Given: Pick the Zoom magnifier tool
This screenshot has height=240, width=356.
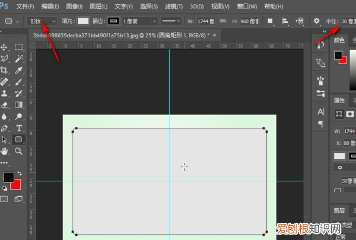Looking at the screenshot, I should [19, 152].
